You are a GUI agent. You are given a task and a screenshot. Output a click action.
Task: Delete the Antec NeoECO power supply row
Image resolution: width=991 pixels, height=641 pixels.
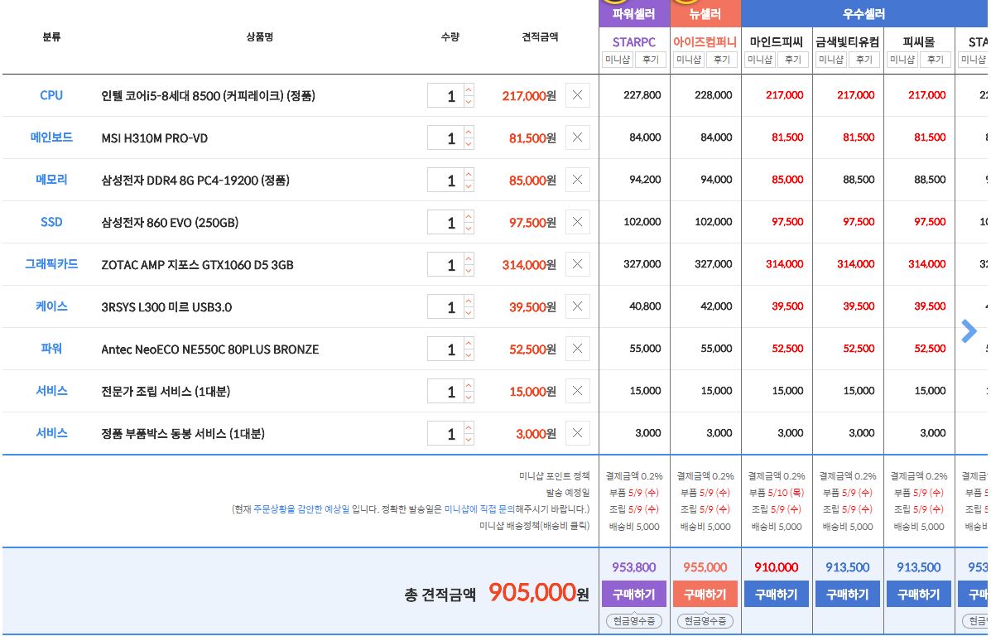tap(577, 349)
